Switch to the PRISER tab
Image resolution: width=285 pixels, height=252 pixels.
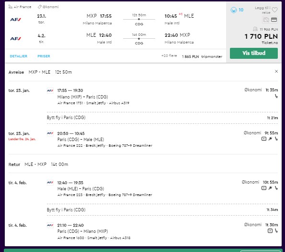point(44,56)
